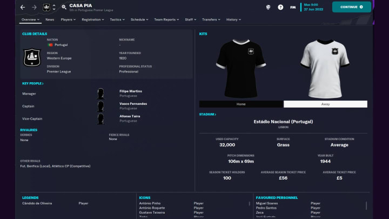Open Vasco Fernandes profile
This screenshot has width=389, height=219.
[133, 103]
